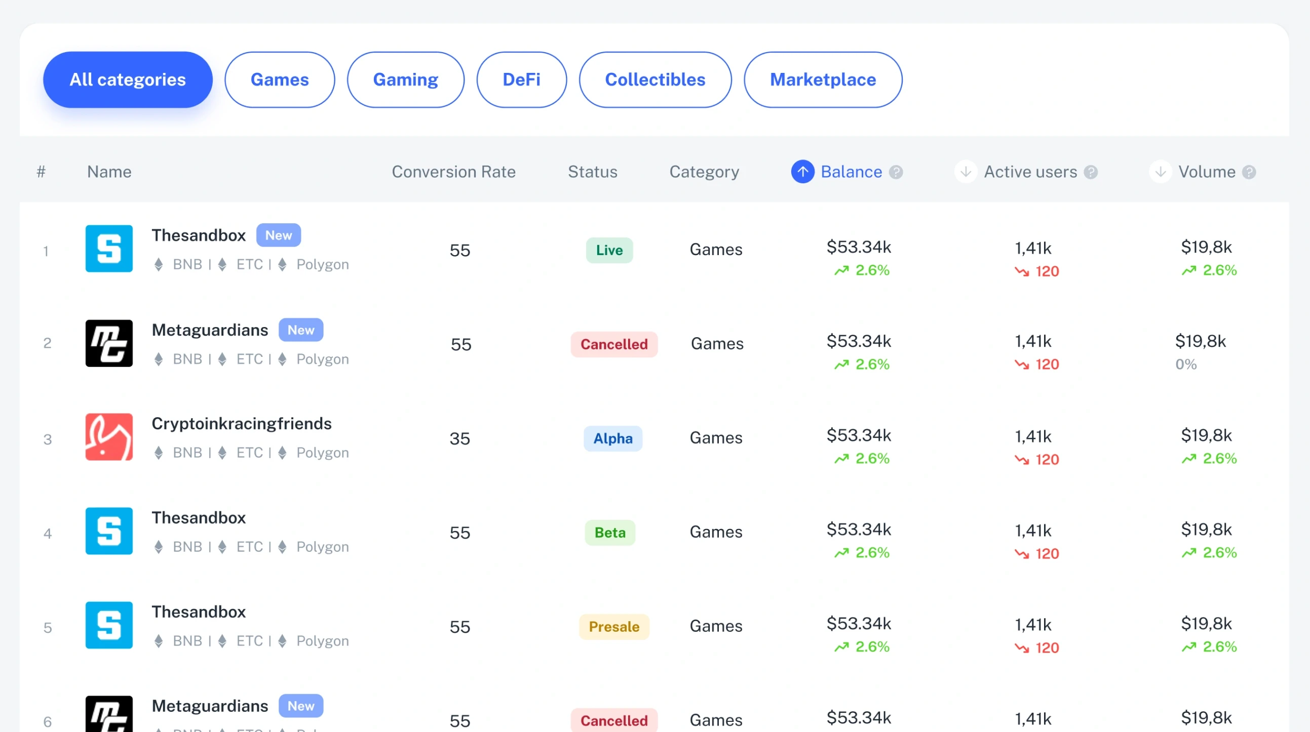Filter by Games category
1310x732 pixels.
(280, 79)
